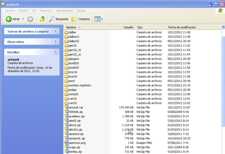This screenshot has width=225, height=154.
Task: Open the Atrás history dropdown arrow
Action: 23,19
